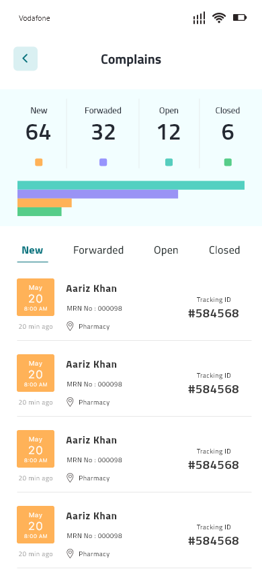
Task: Click the purple Forwaded legend swatch
Action: (x=103, y=162)
